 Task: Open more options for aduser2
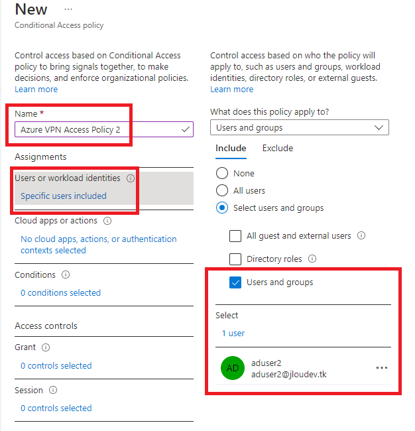(x=381, y=368)
